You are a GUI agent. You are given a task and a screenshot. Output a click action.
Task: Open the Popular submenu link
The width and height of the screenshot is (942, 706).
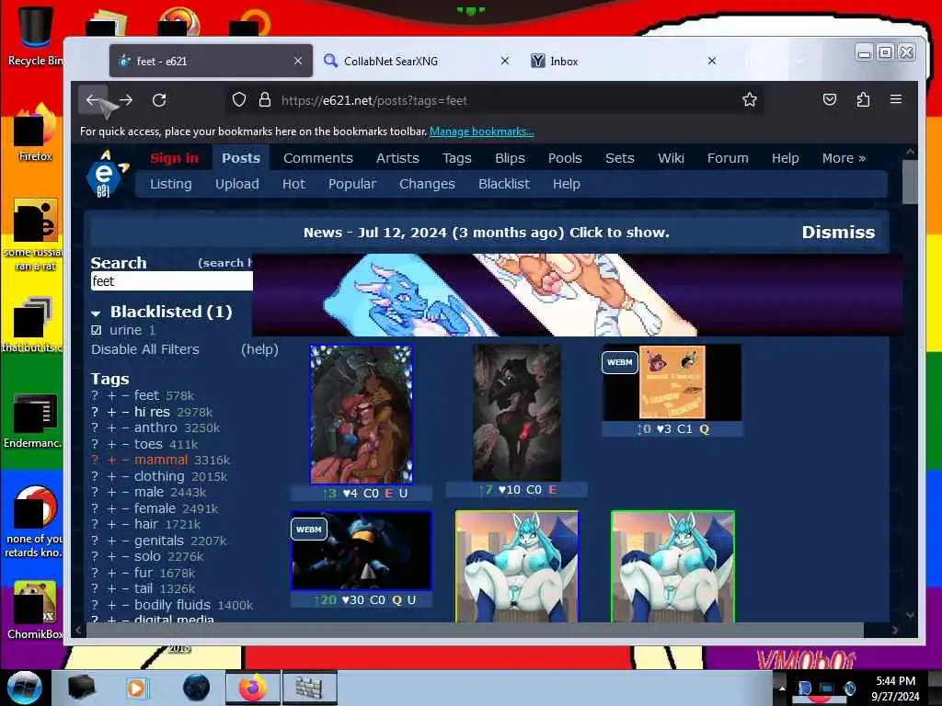click(352, 184)
